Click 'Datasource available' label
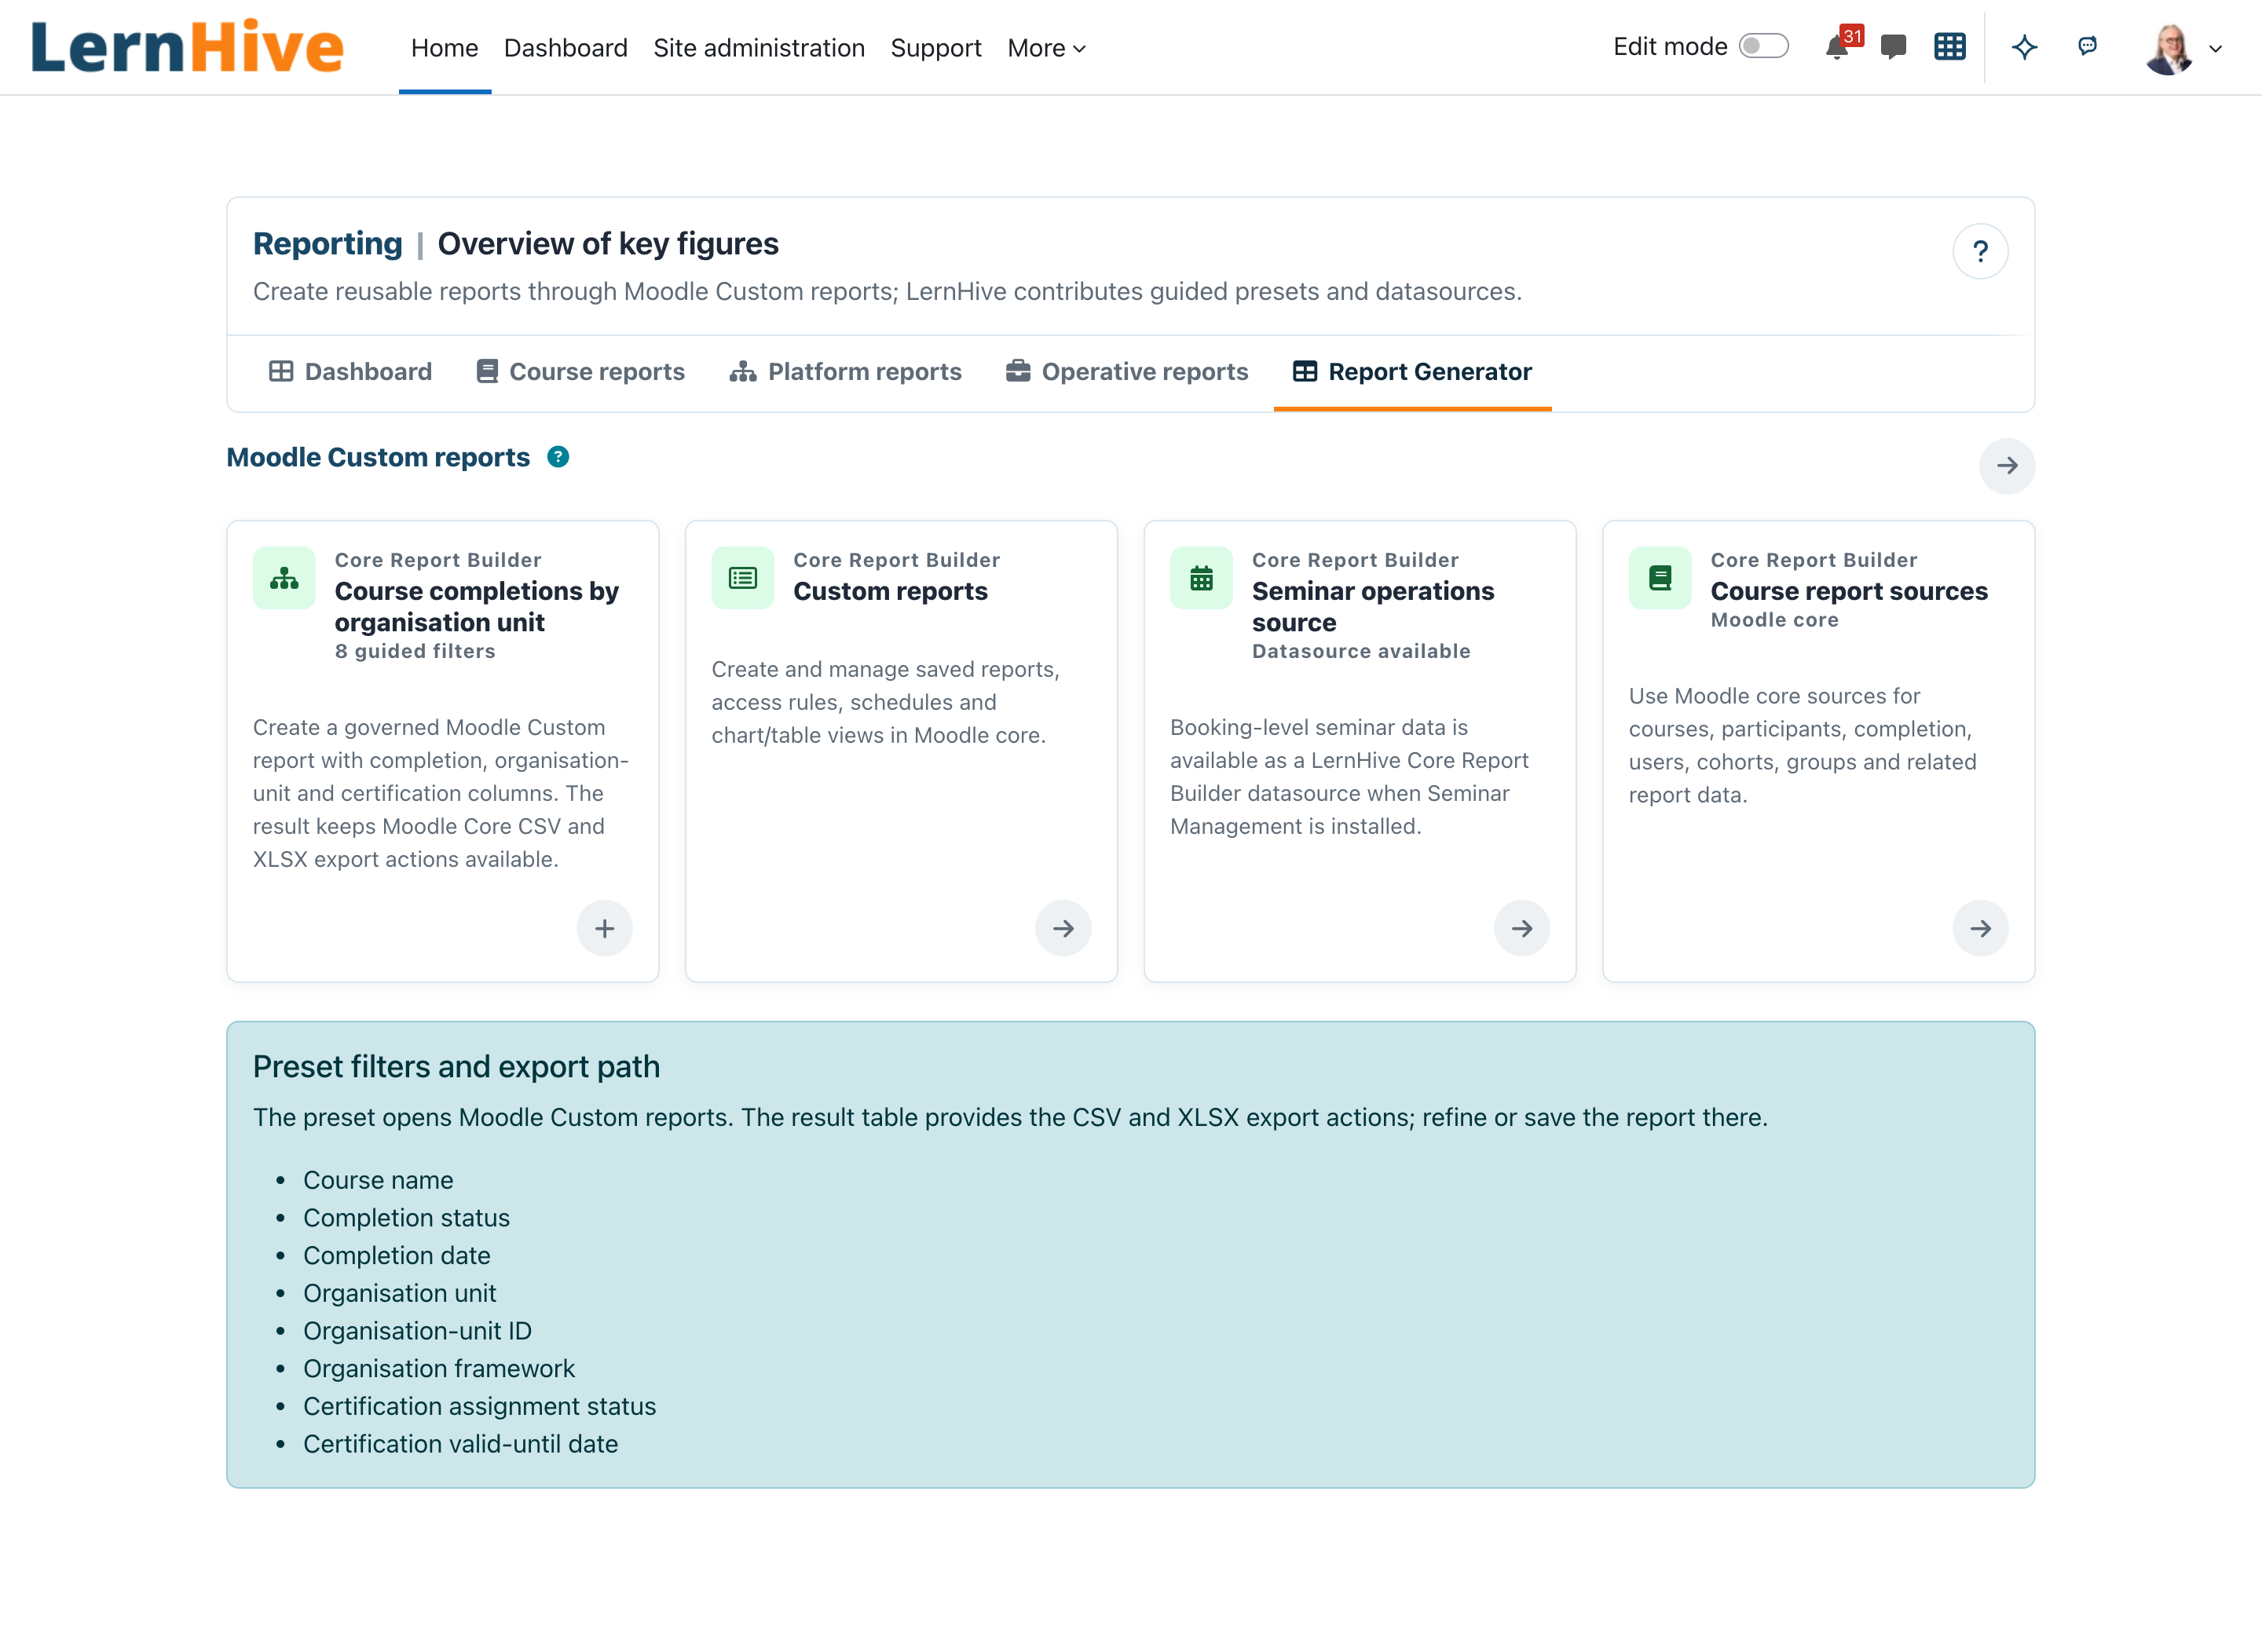 click(x=1360, y=651)
